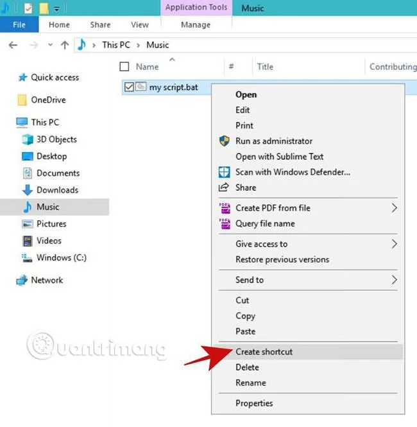Expand the chevron before This PC in breadcrumb

tap(94, 45)
